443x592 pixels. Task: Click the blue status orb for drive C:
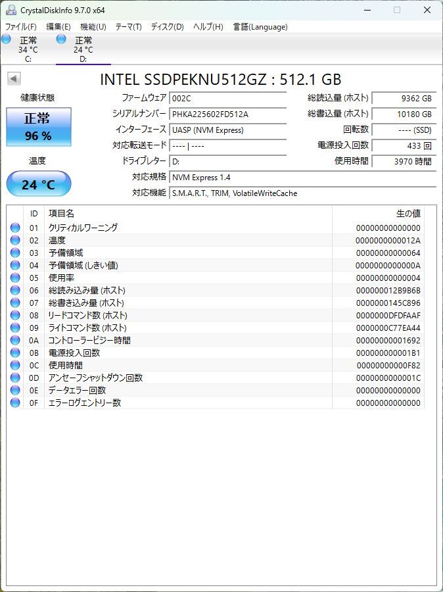[x=7, y=39]
